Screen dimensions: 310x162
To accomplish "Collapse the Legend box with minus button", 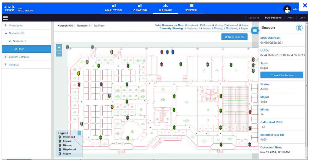I will tap(79, 133).
